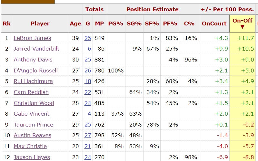Open LeBron James player page
The width and height of the screenshot is (258, 161).
[x=32, y=38]
